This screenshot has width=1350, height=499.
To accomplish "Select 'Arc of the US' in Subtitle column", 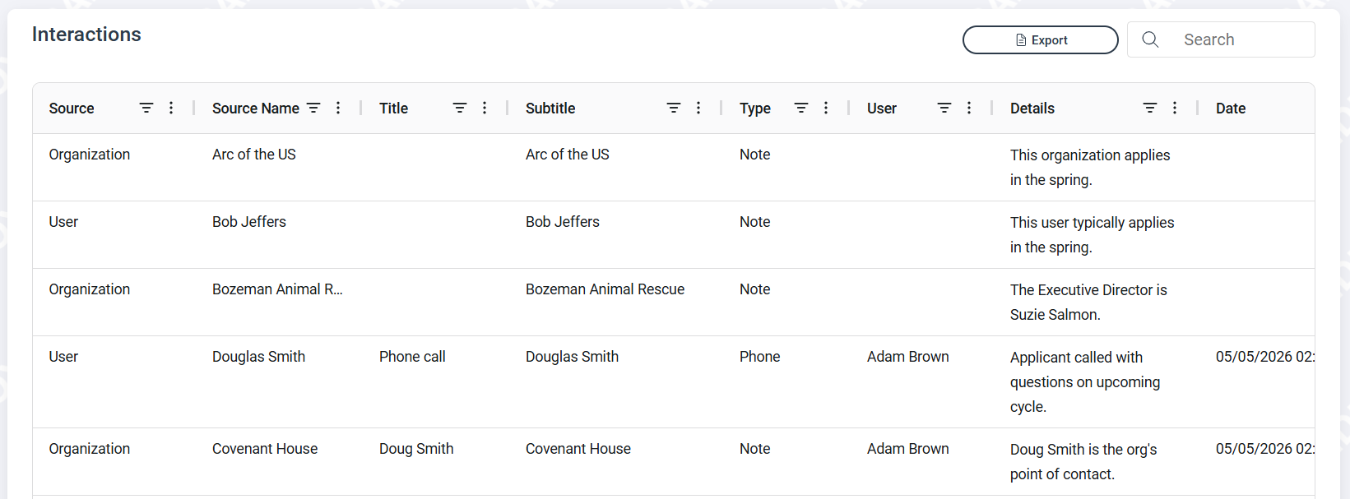I will click(x=568, y=155).
